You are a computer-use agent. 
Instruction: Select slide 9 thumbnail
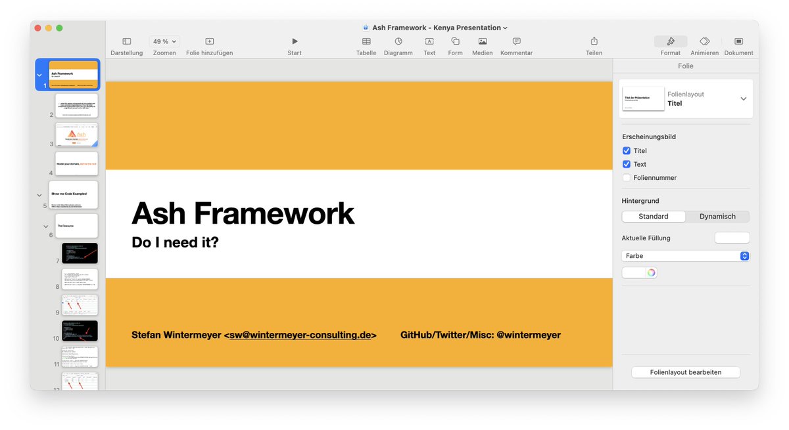coord(80,305)
